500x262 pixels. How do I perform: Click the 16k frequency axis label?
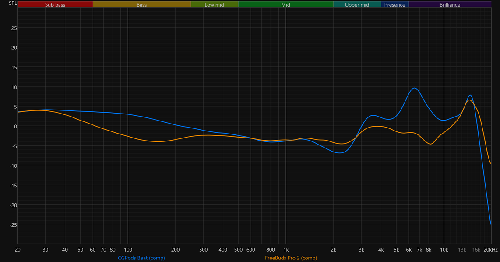(476, 250)
